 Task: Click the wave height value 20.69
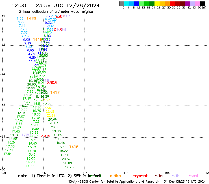point(52,119)
